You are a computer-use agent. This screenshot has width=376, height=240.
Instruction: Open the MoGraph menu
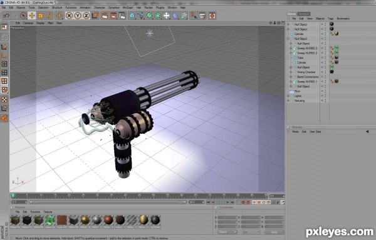(128, 7)
